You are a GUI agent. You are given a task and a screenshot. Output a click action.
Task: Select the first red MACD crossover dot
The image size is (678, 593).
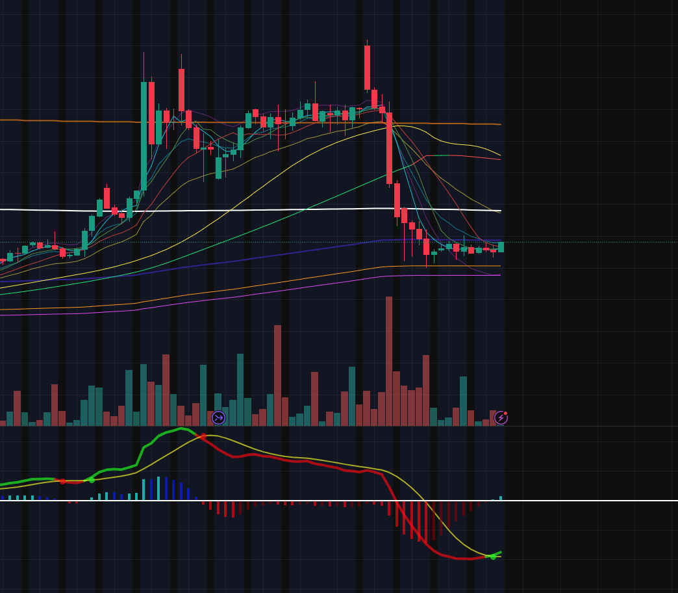(63, 481)
